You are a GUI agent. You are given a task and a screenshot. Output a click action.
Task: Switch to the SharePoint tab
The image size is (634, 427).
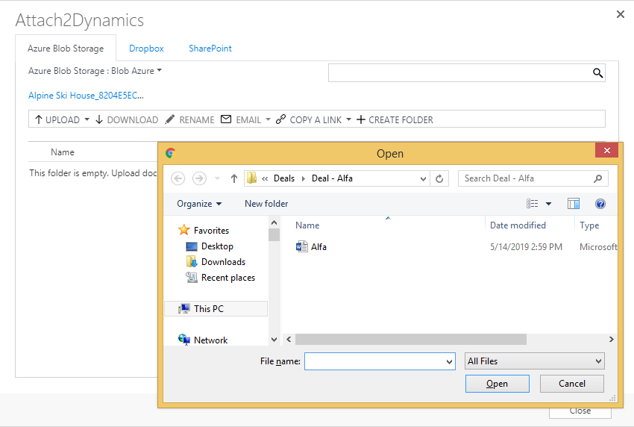coord(210,49)
